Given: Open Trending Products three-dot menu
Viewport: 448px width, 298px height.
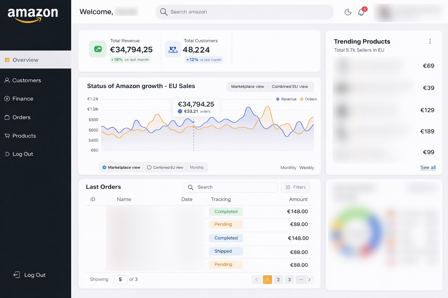Looking at the screenshot, I should click(430, 41).
